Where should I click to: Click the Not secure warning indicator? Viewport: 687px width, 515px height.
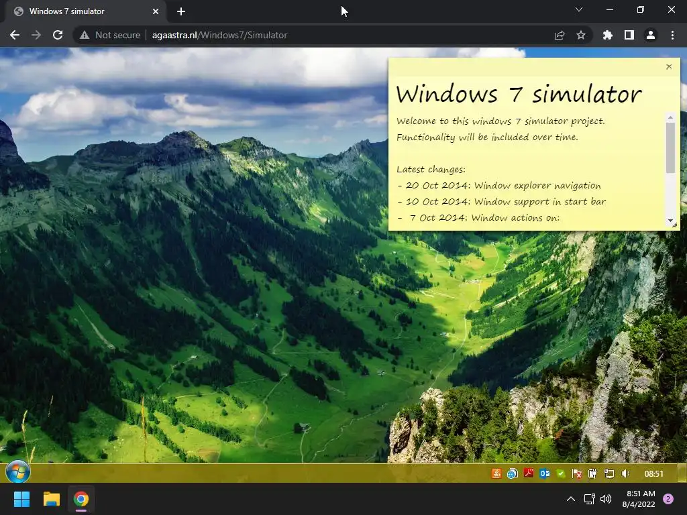coord(110,35)
